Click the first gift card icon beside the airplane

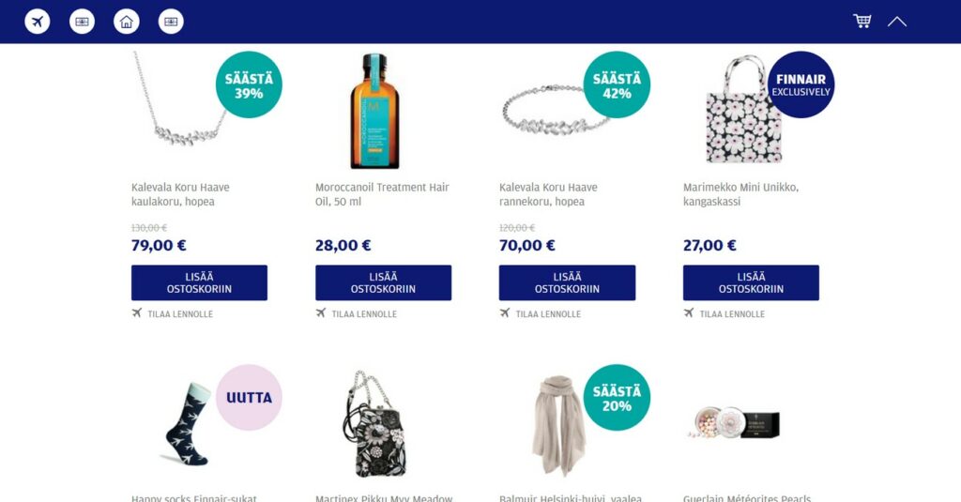coord(83,22)
